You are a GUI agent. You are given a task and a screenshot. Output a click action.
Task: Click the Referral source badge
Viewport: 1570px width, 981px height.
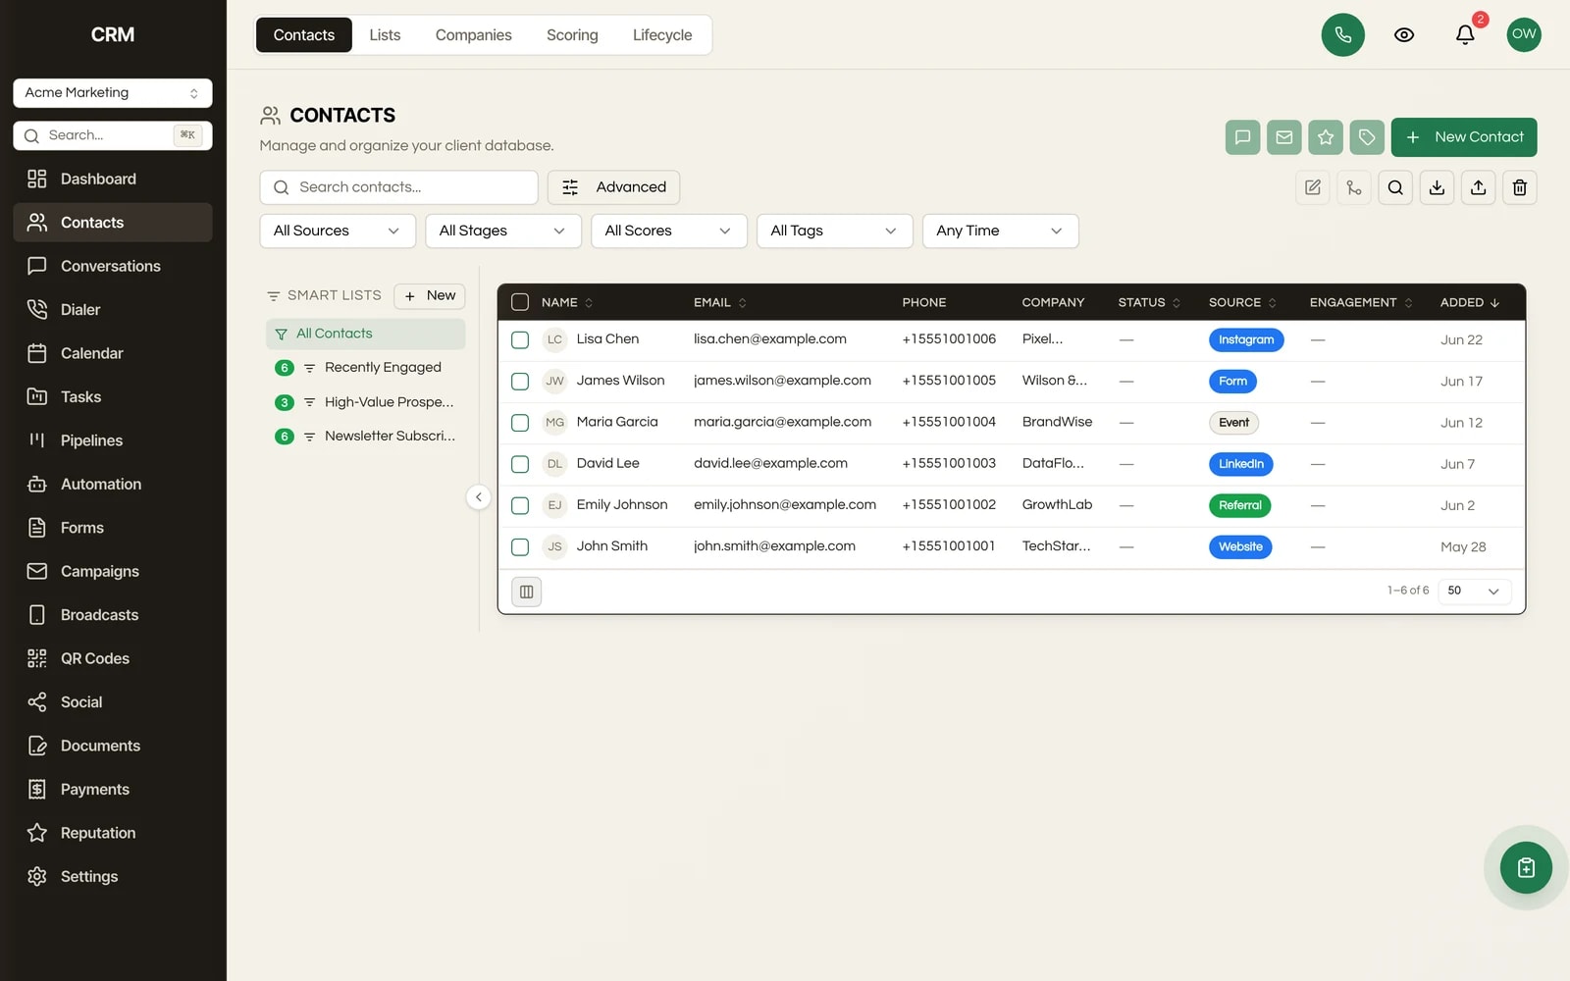pyautogui.click(x=1240, y=506)
